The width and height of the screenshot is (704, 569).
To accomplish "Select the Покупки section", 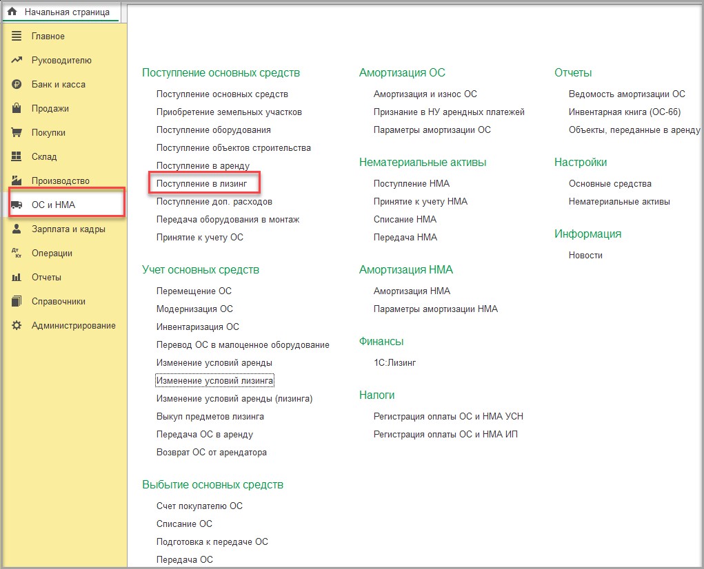I will [48, 133].
